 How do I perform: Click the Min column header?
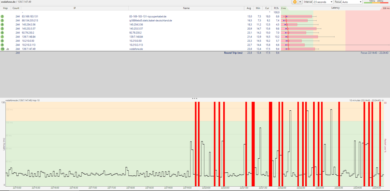[258, 8]
